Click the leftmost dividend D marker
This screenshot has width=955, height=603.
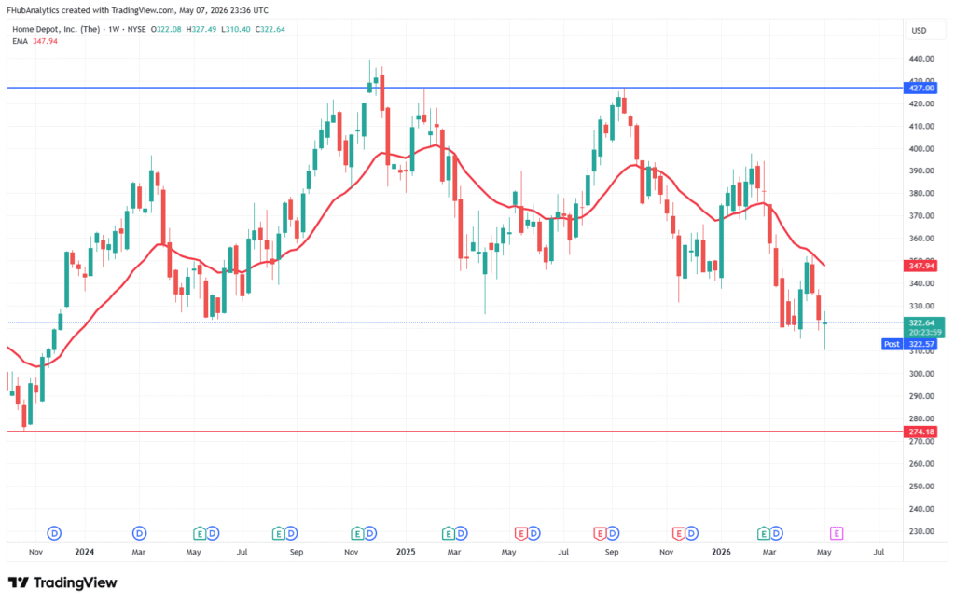tap(54, 534)
